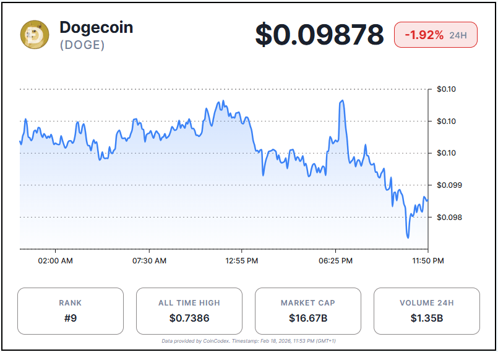Click the $0.09878 current price

(x=319, y=35)
